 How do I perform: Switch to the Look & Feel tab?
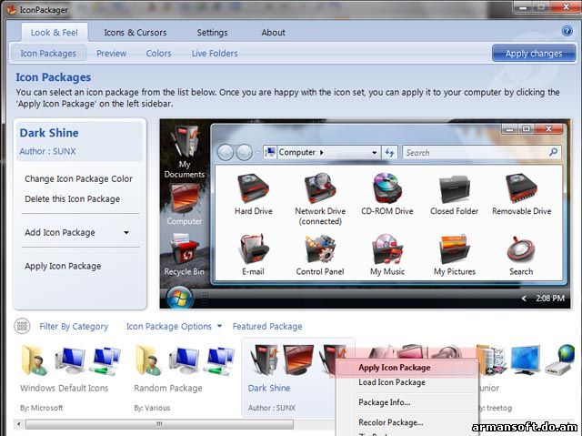(55, 32)
